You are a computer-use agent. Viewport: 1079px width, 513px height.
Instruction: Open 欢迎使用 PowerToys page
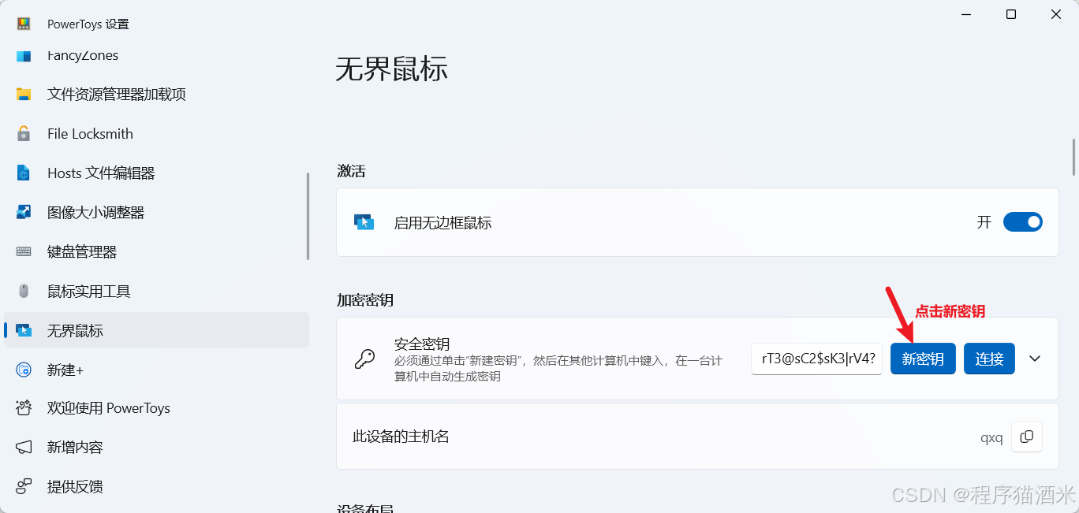[x=156, y=408]
